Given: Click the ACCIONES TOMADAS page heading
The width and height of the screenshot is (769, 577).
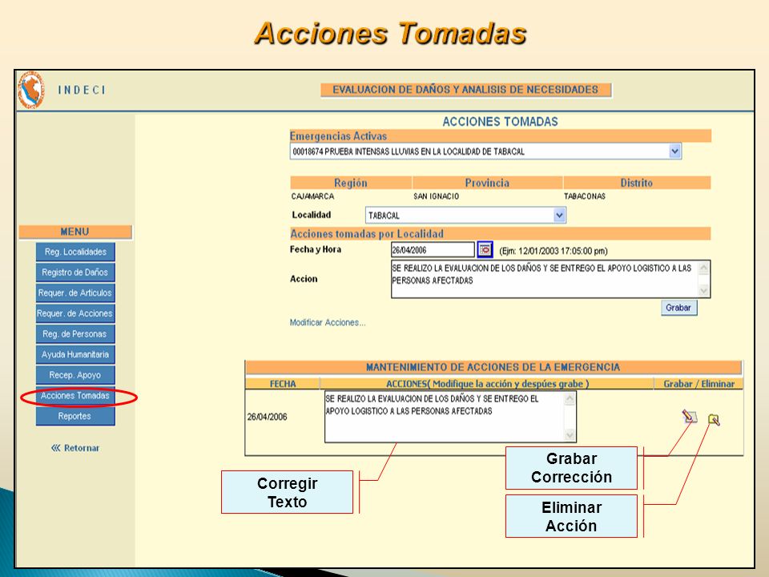Looking at the screenshot, I should (500, 122).
